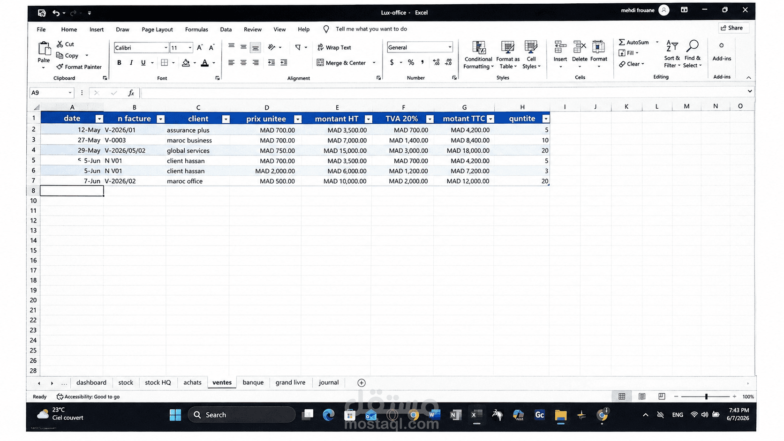Click Delete cells icon
The image size is (784, 441).
580,47
